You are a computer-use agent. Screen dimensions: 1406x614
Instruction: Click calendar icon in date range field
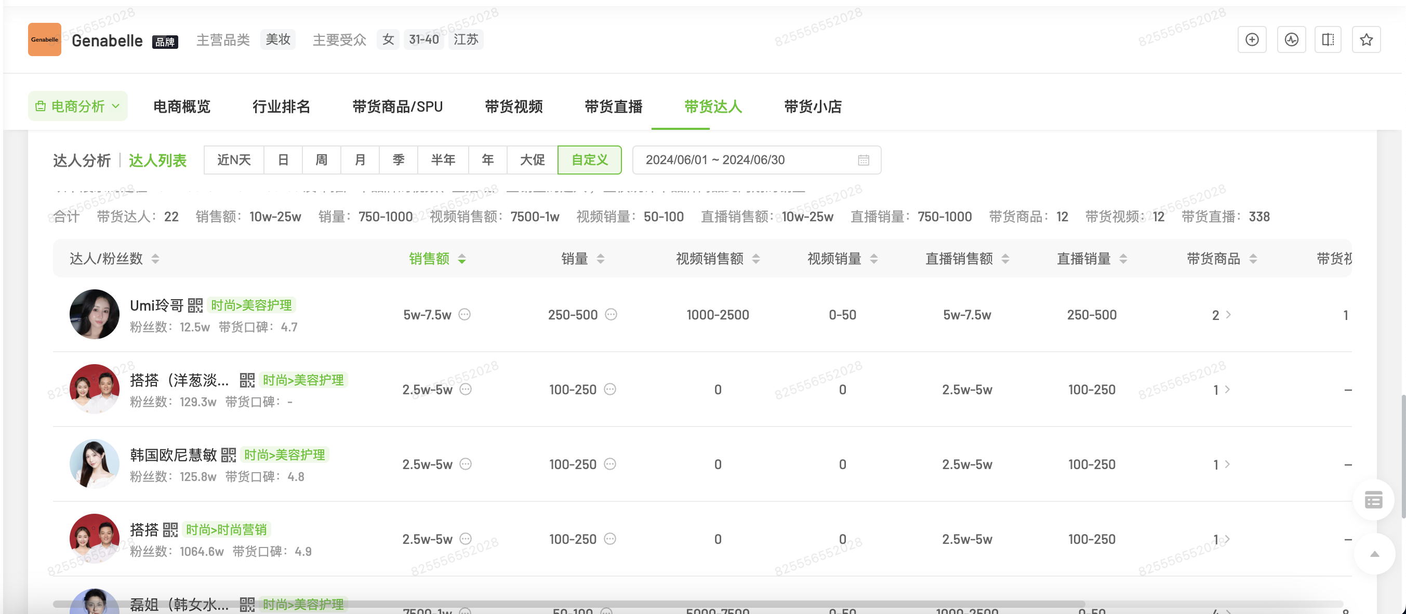(863, 160)
